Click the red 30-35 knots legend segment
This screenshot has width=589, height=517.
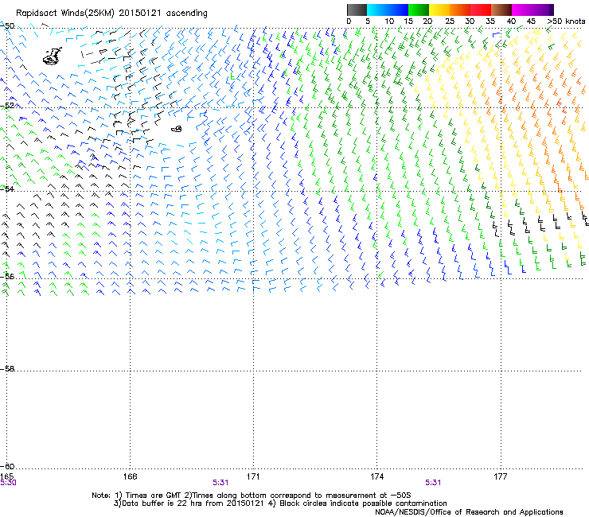click(x=481, y=10)
